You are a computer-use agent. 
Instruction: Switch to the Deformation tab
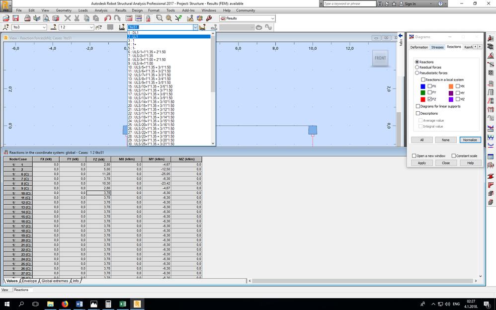click(x=419, y=47)
